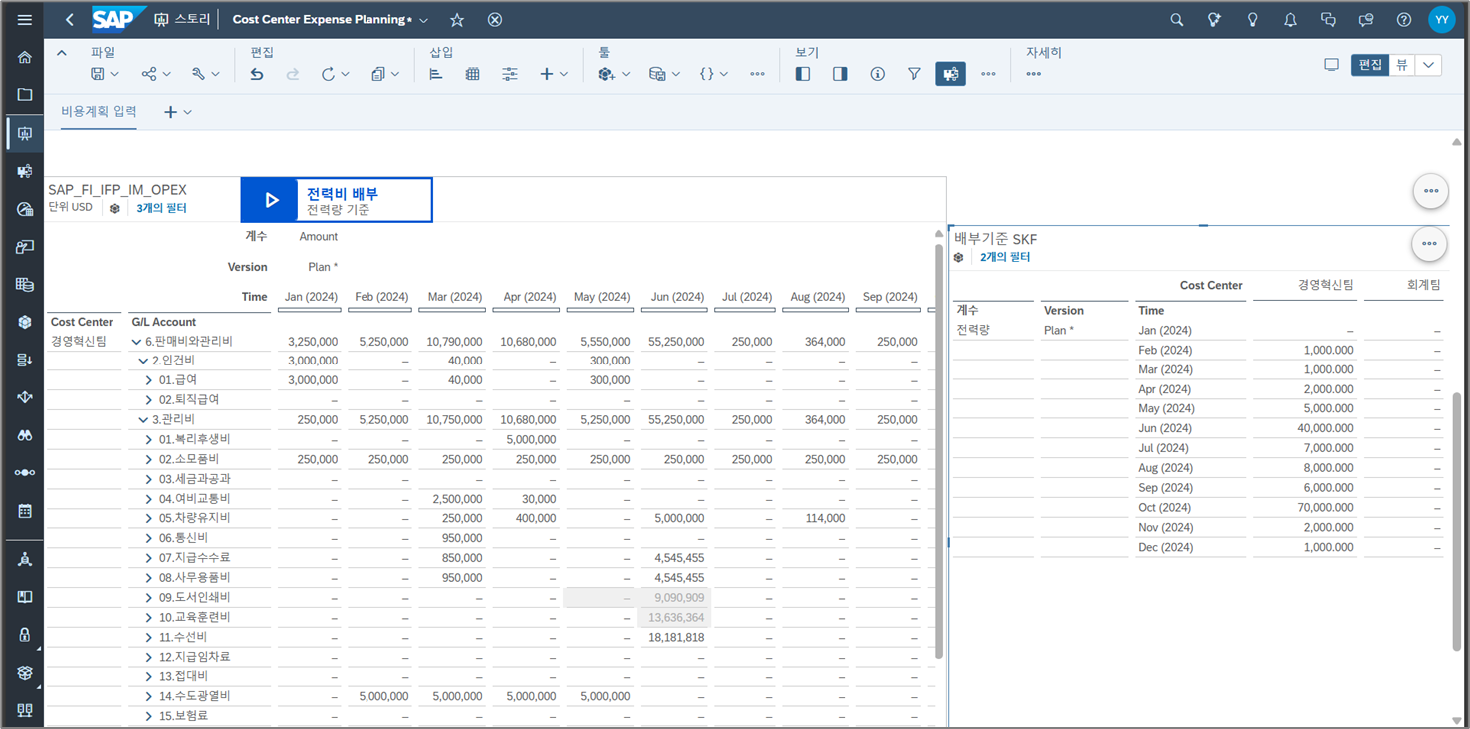
Task: Collapse the toolbar with the up chevron
Action: coord(62,53)
